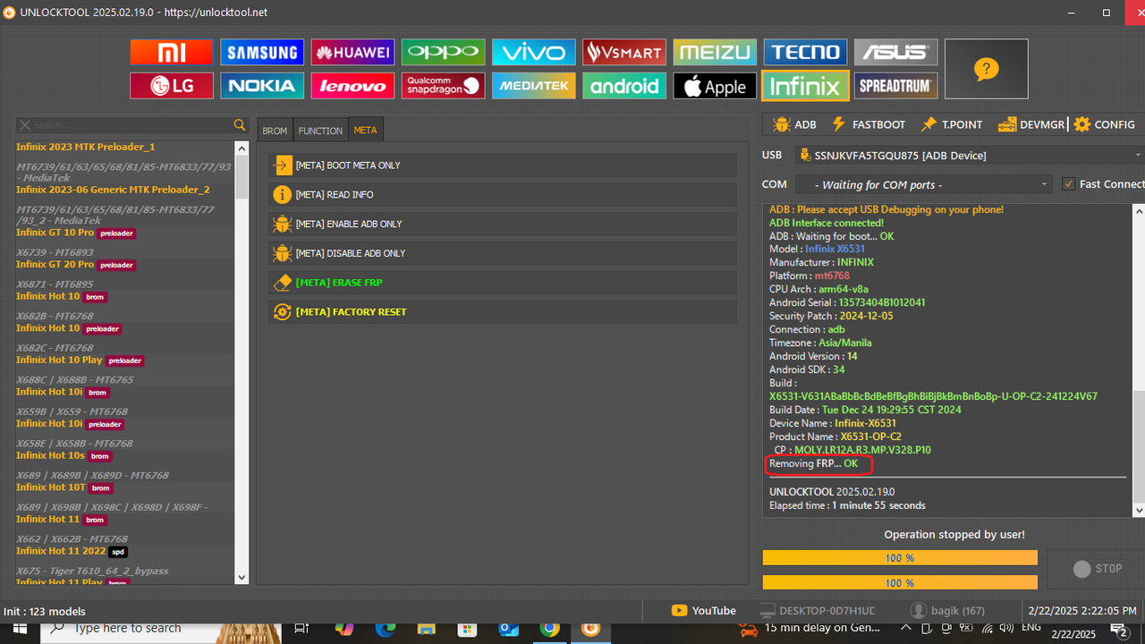
Task: Select the Xiaomi MI brand logo
Action: [172, 52]
